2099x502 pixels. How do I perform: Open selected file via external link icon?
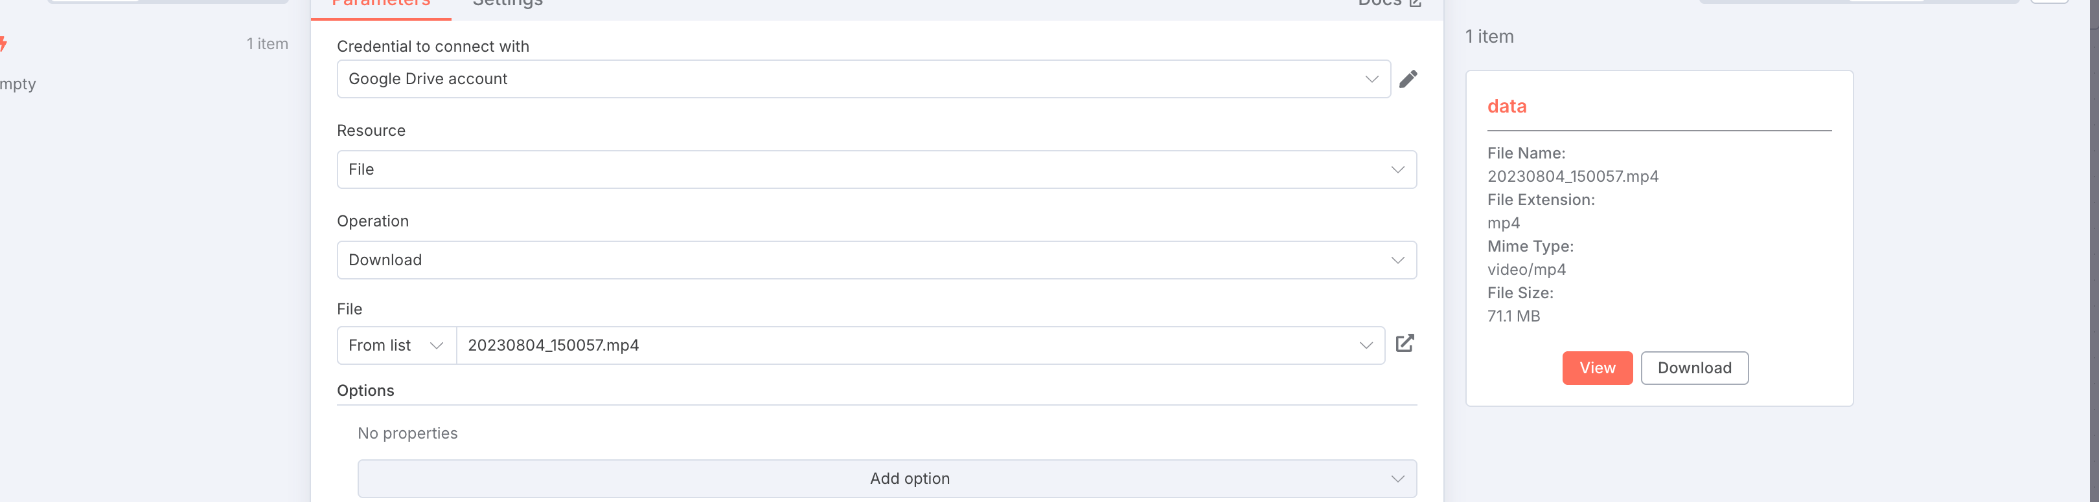1404,344
